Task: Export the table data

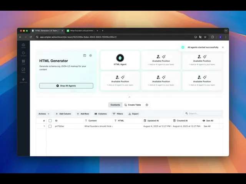Action: (133, 114)
